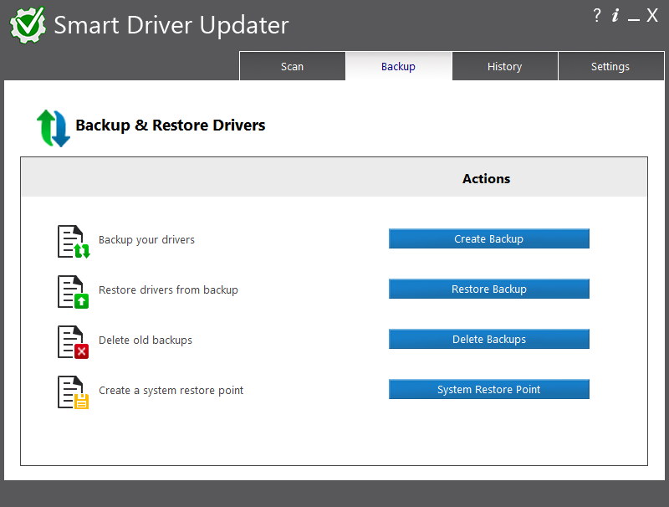Click the Delete Backups button
669x507 pixels.
(x=488, y=339)
